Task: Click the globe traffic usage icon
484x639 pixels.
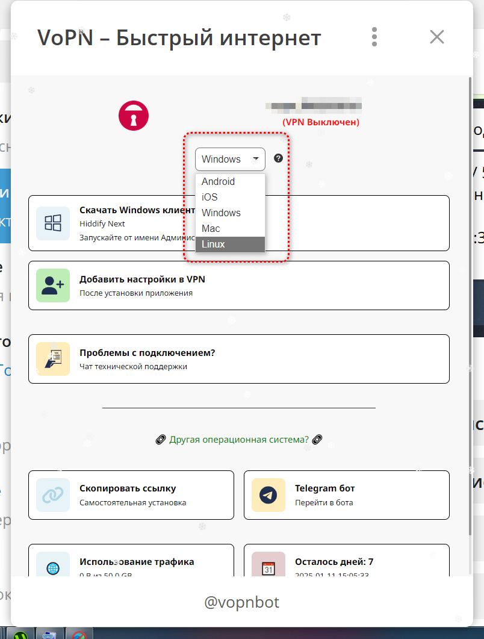Action: coord(53,567)
